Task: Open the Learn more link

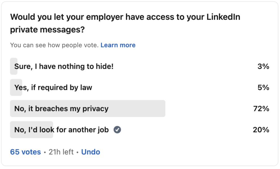Action: pos(118,45)
